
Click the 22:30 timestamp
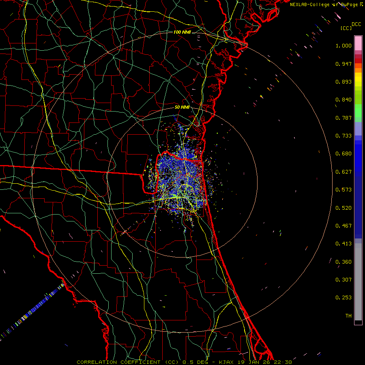click(x=283, y=362)
